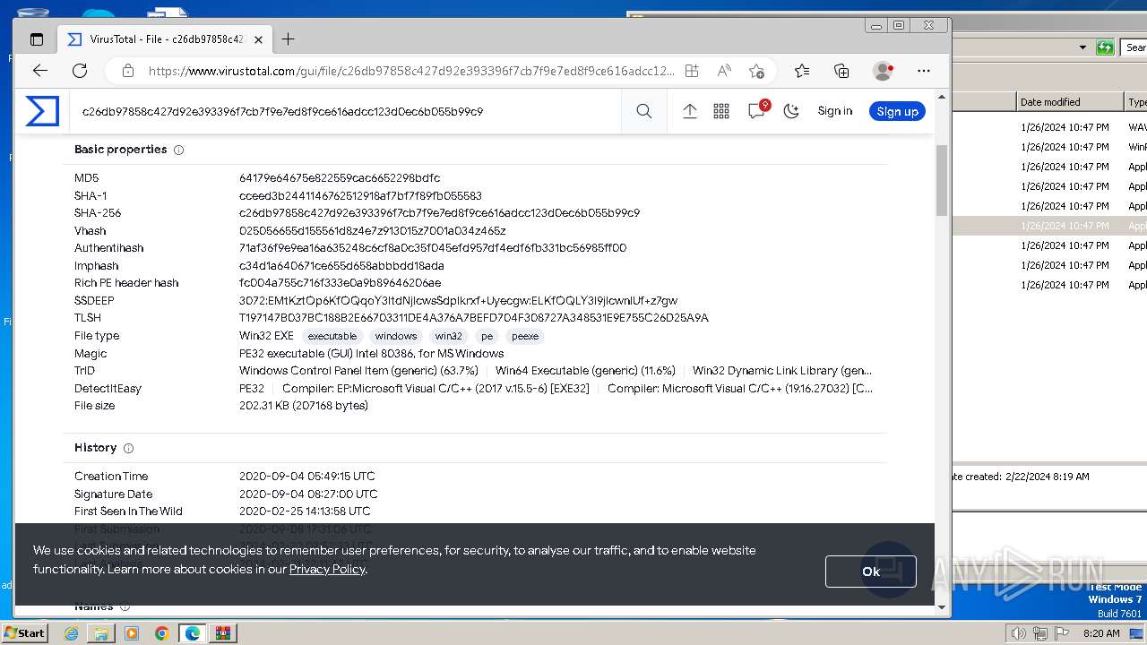Select the VirusTotal File tab
This screenshot has height=645, width=1147.
pyautogui.click(x=163, y=39)
